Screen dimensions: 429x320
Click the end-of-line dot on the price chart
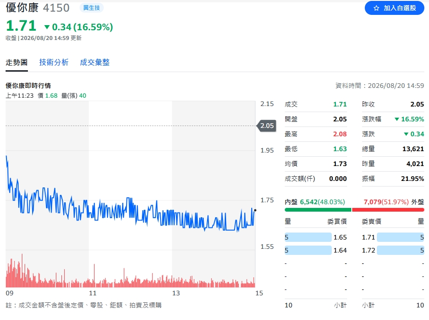pos(255,210)
